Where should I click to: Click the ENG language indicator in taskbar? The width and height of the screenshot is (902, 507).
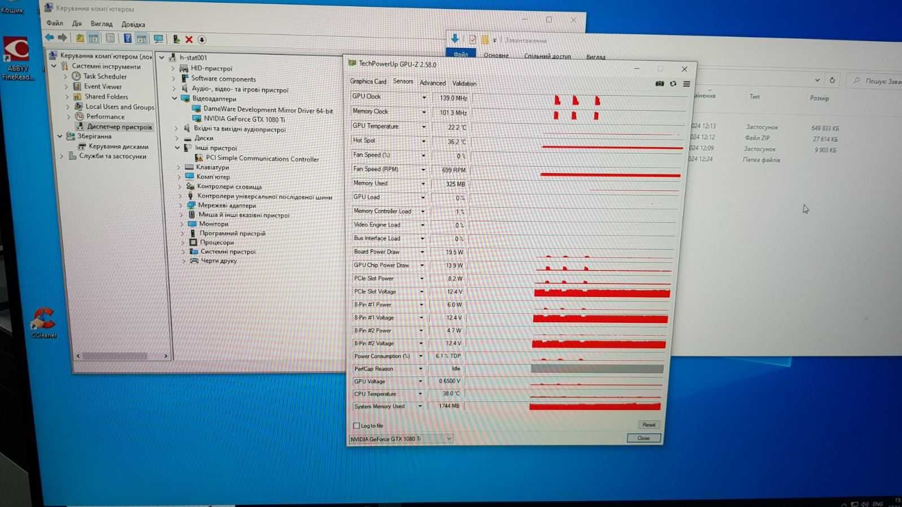[878, 504]
